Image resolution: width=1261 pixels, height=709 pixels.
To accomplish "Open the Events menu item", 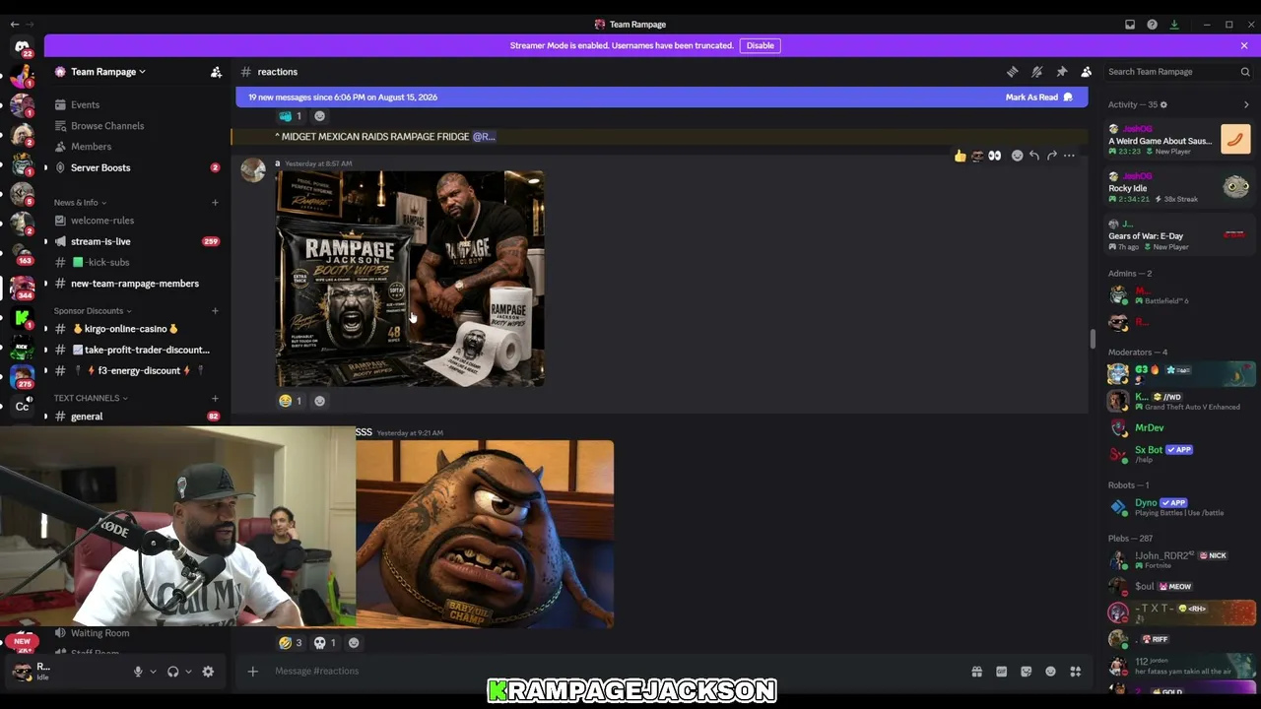I will point(137,105).
